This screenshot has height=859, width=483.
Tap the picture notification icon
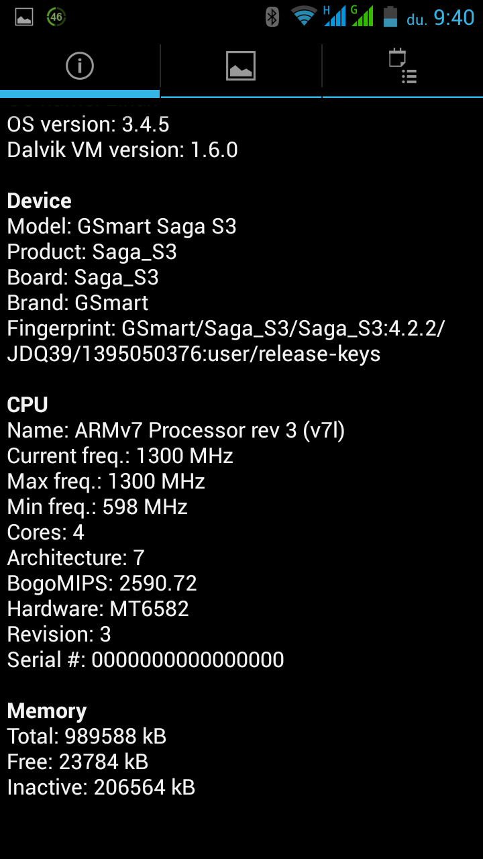point(24,17)
